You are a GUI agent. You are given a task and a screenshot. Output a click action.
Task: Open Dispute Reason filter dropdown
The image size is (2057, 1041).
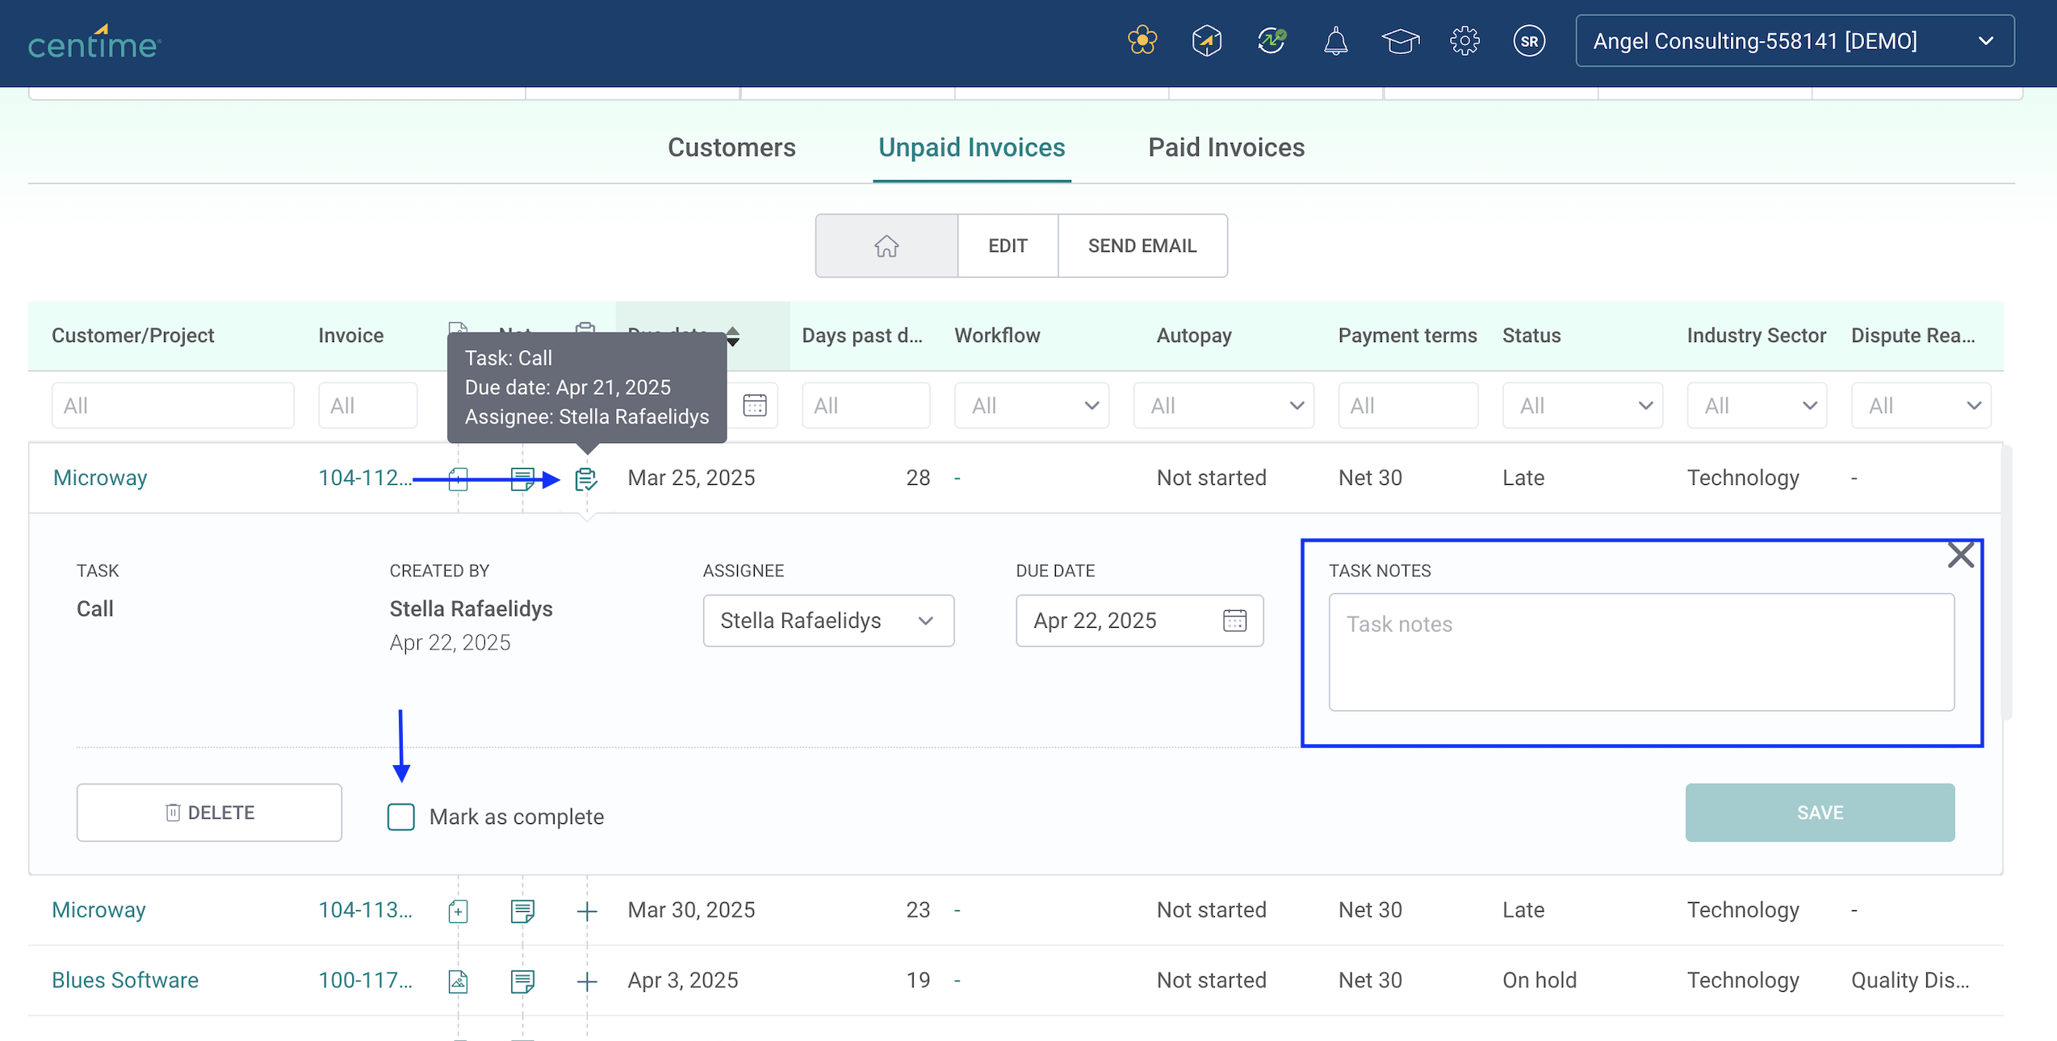coord(1921,405)
